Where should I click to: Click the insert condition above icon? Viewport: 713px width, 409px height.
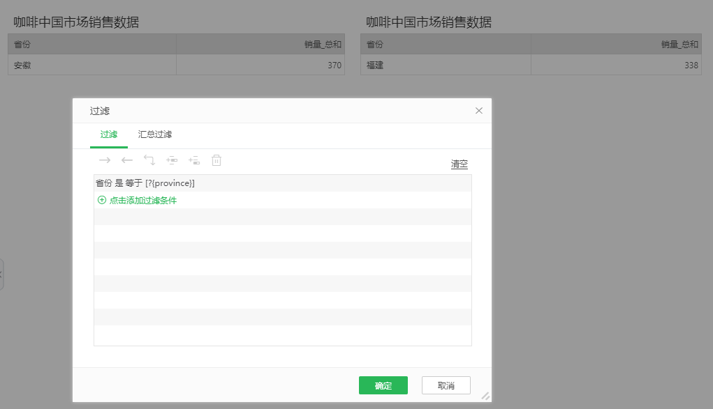click(x=172, y=160)
